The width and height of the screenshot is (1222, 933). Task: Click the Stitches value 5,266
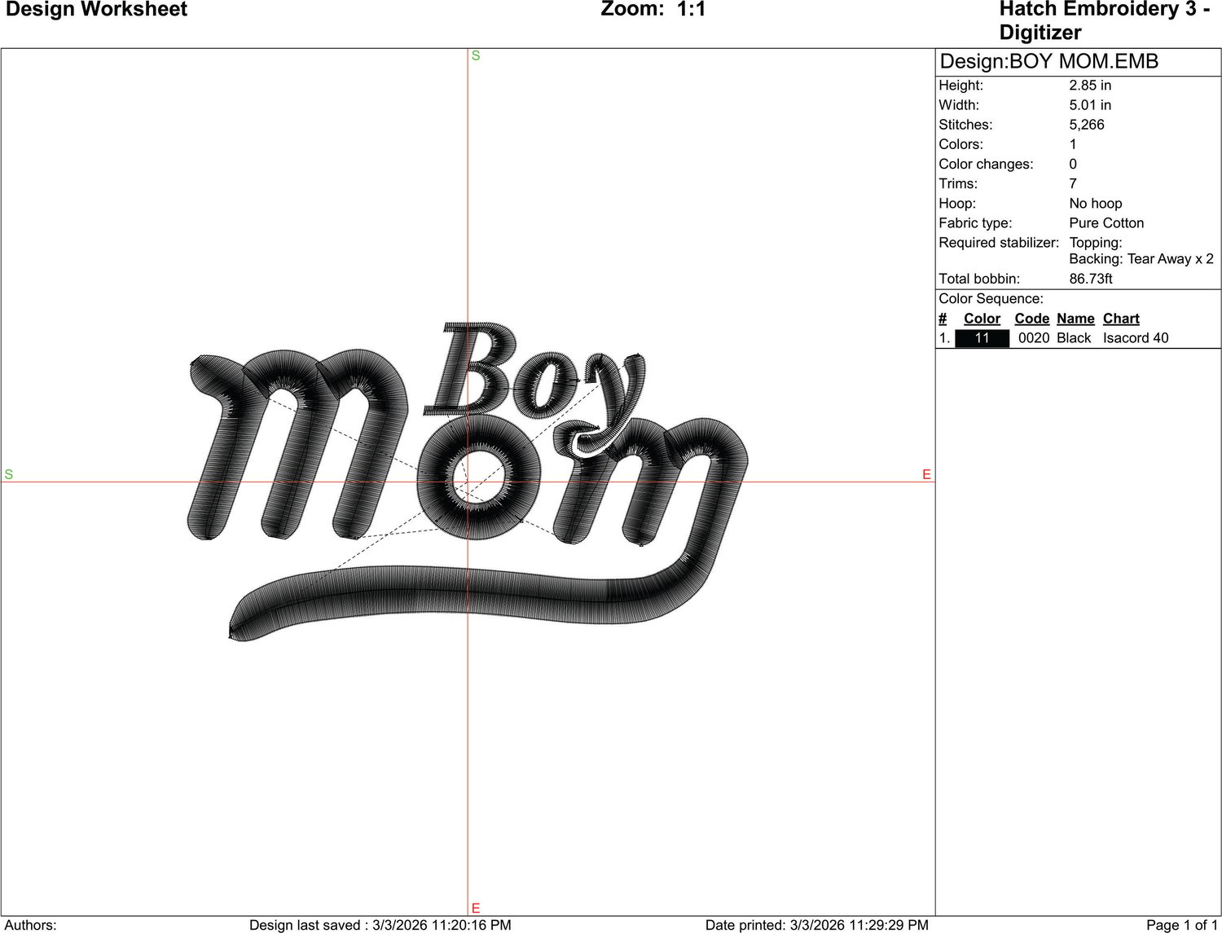[x=1087, y=125]
